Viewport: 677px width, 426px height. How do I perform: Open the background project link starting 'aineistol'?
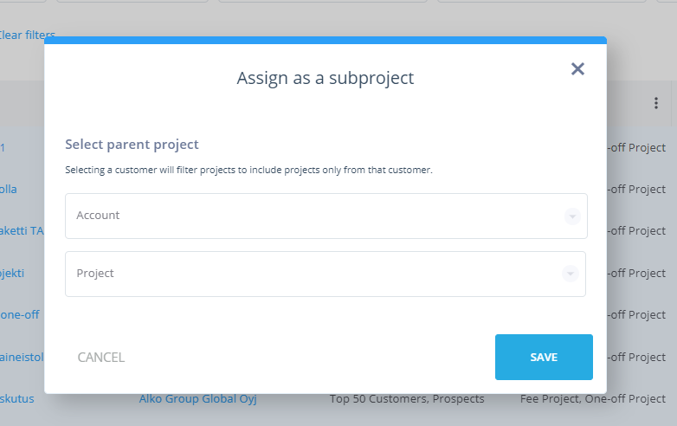pyautogui.click(x=22, y=357)
